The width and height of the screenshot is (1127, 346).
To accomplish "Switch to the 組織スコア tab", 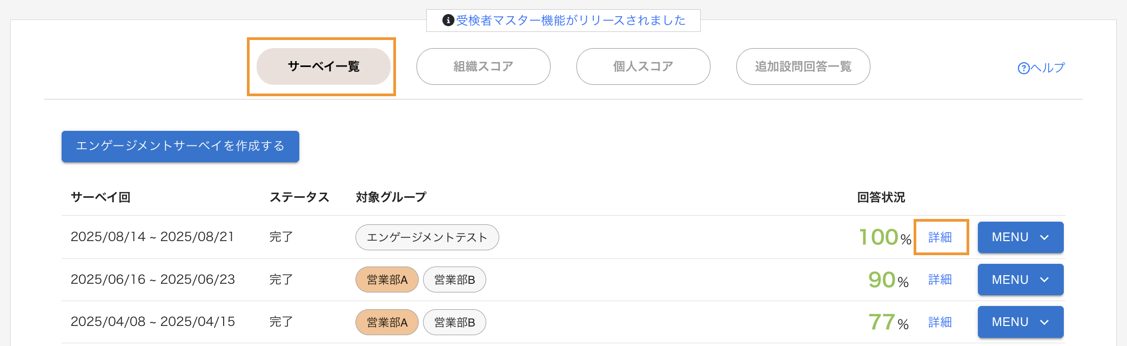I will (x=483, y=66).
